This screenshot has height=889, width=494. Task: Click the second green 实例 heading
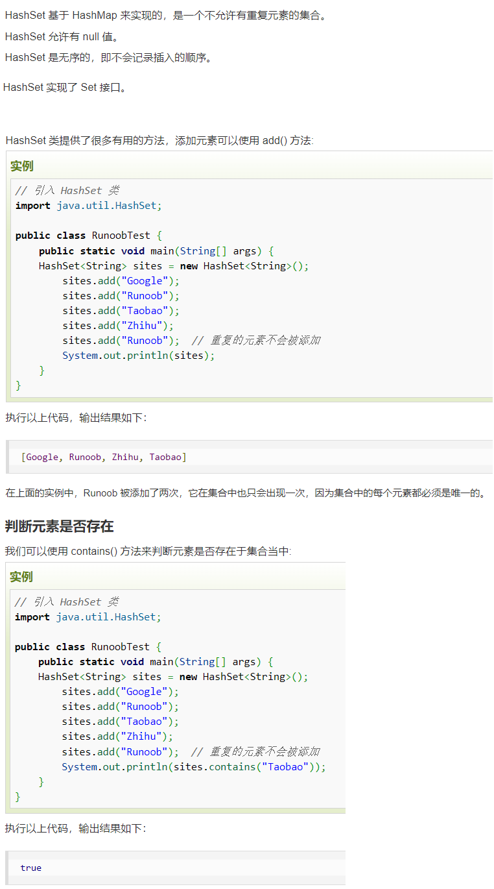point(21,577)
